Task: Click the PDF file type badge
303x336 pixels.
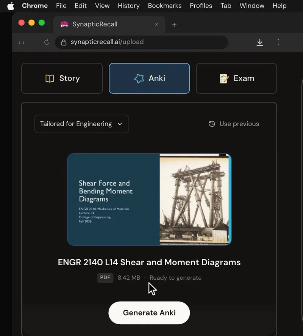Action: click(105, 278)
